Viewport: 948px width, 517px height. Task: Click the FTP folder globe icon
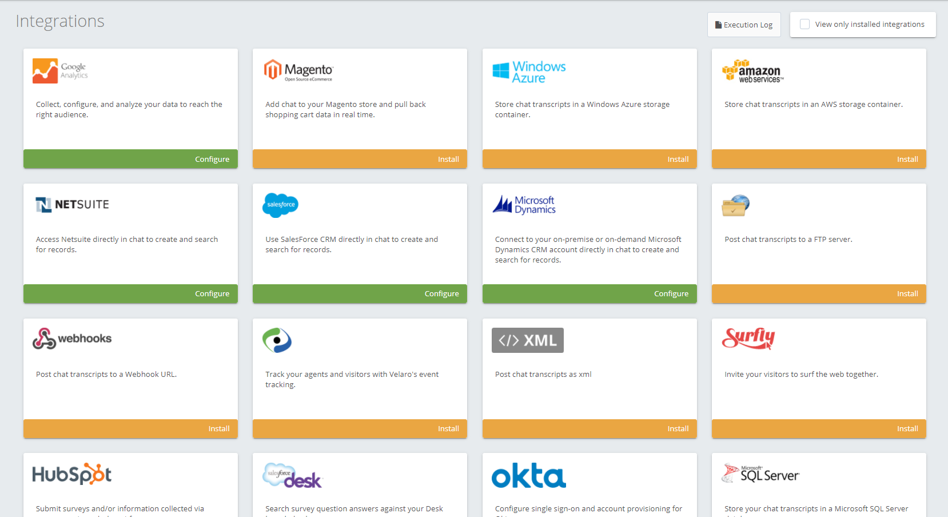tap(736, 205)
